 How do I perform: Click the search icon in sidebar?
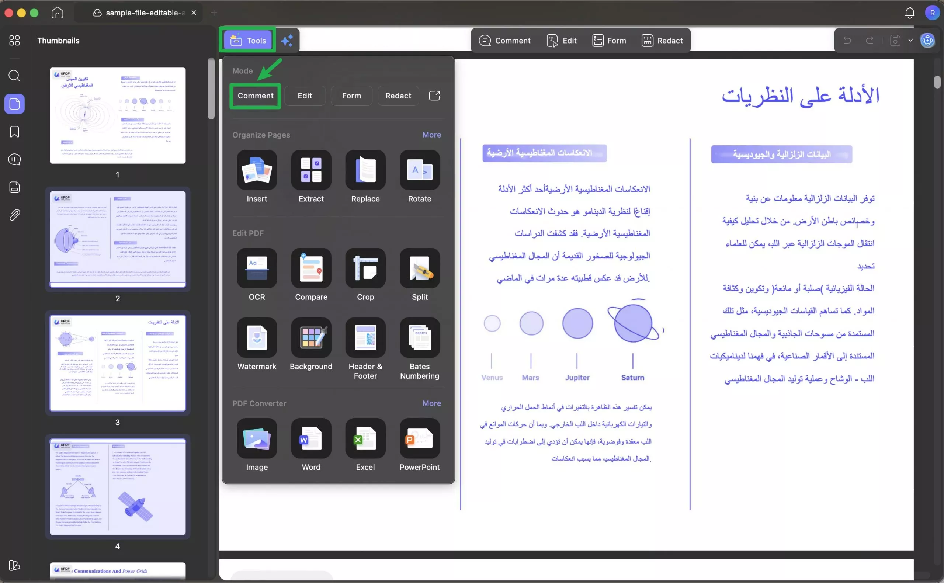15,76
